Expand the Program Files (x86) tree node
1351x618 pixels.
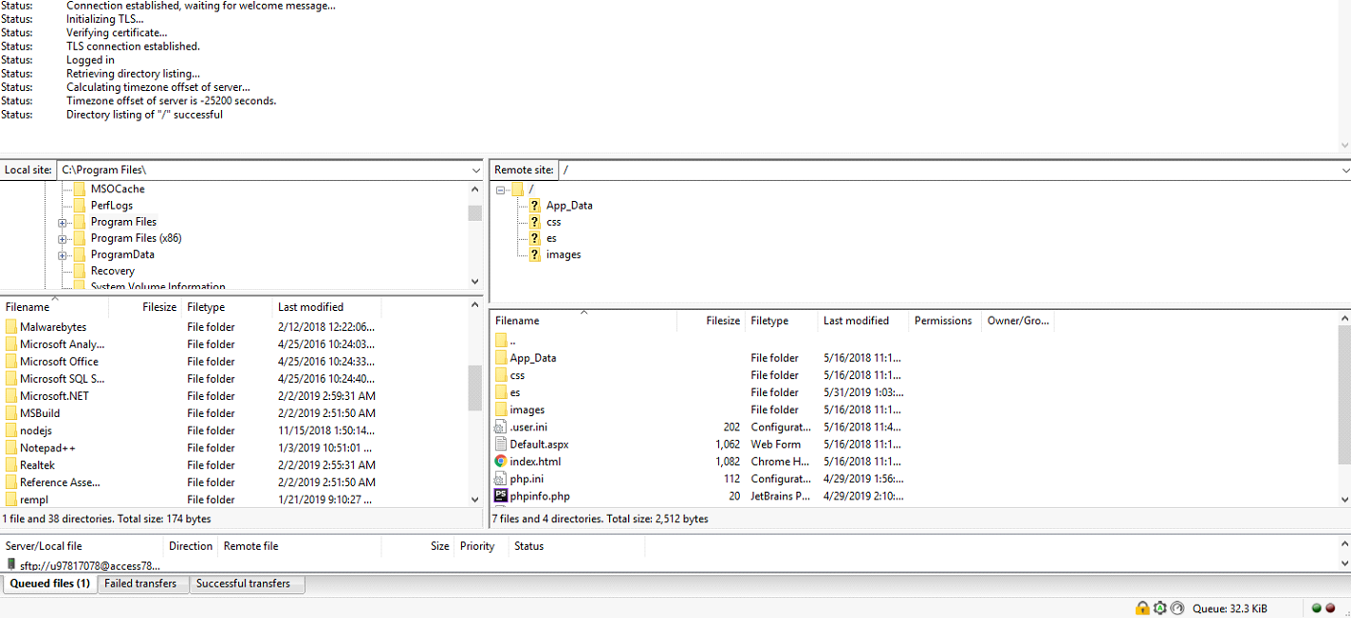[63, 239]
